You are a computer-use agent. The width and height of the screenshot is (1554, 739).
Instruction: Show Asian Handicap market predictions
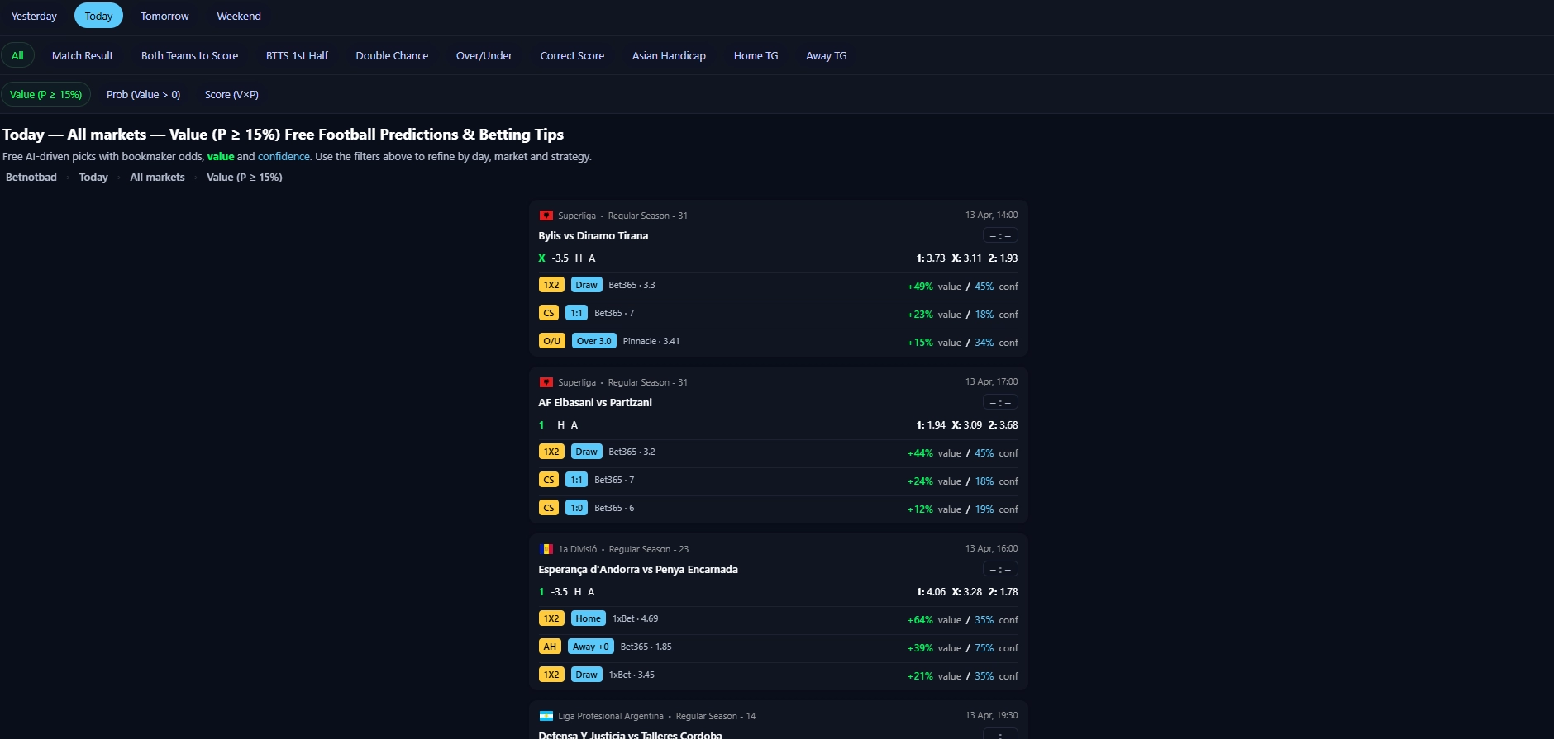click(x=669, y=55)
